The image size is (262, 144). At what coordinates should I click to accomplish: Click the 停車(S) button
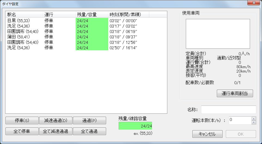(22, 120)
